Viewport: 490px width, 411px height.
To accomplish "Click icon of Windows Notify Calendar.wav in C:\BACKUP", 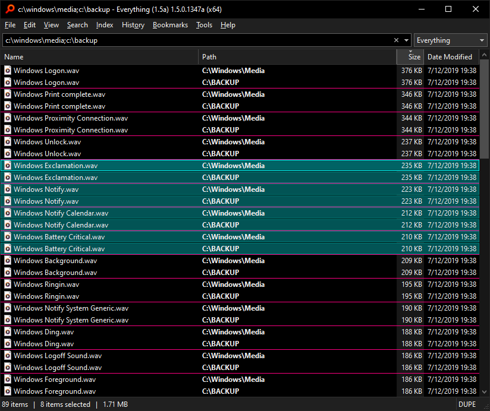I will (x=8, y=225).
